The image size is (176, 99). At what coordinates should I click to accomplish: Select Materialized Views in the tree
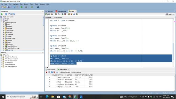point(12,46)
